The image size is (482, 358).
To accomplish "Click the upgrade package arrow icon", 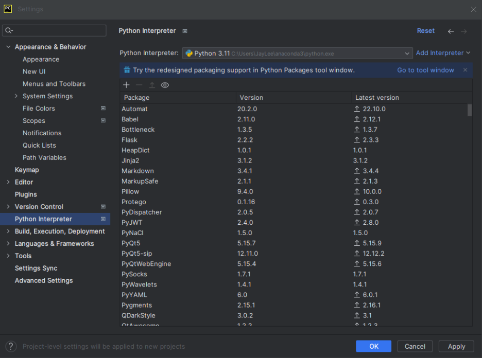I will point(152,85).
